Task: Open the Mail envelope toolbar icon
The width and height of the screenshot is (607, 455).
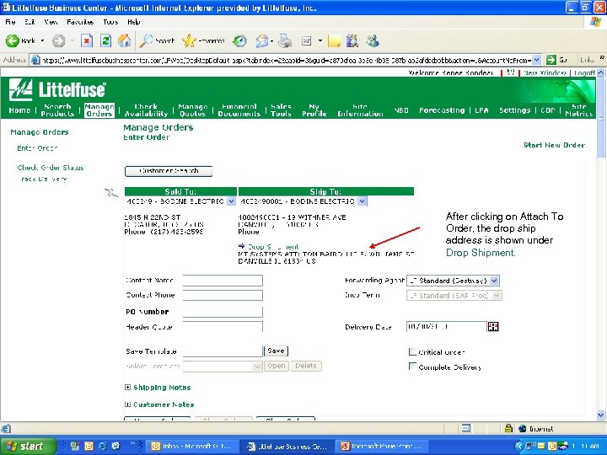Action: [x=262, y=40]
